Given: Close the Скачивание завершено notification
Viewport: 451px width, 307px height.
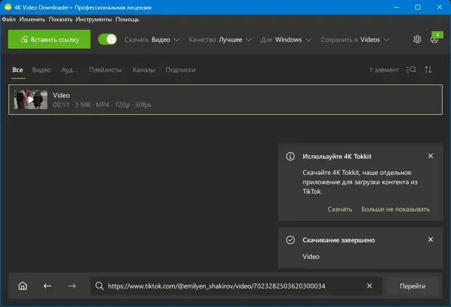Looking at the screenshot, I should (431, 240).
